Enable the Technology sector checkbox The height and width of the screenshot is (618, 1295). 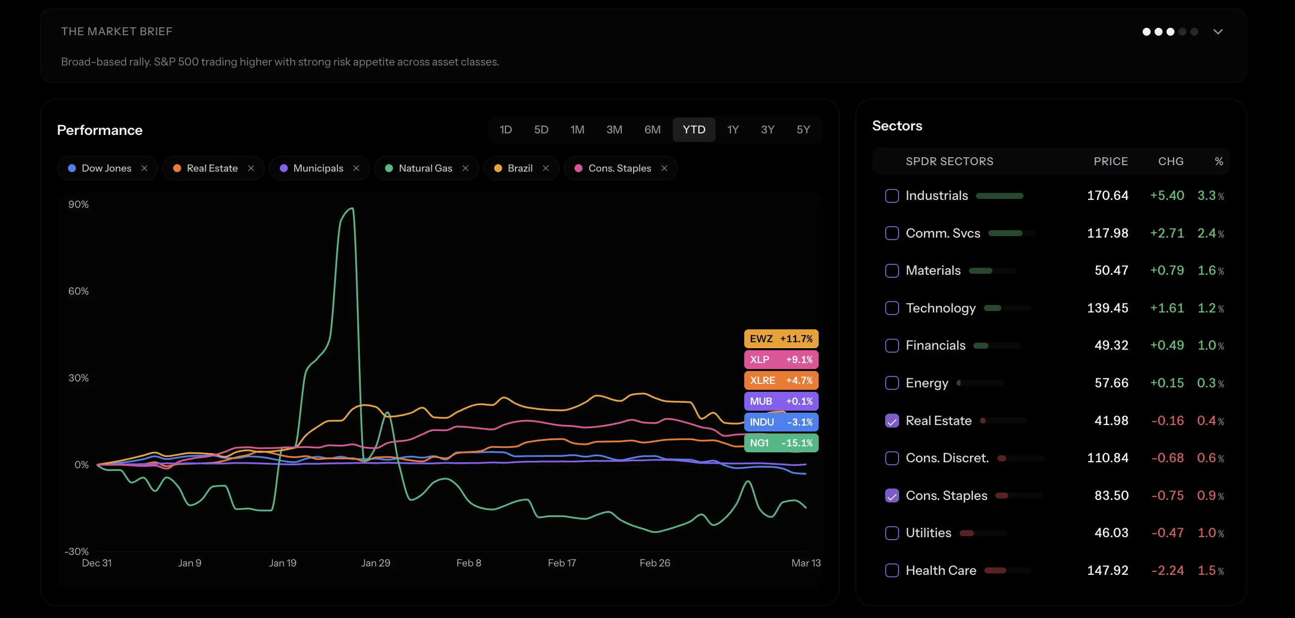[892, 308]
